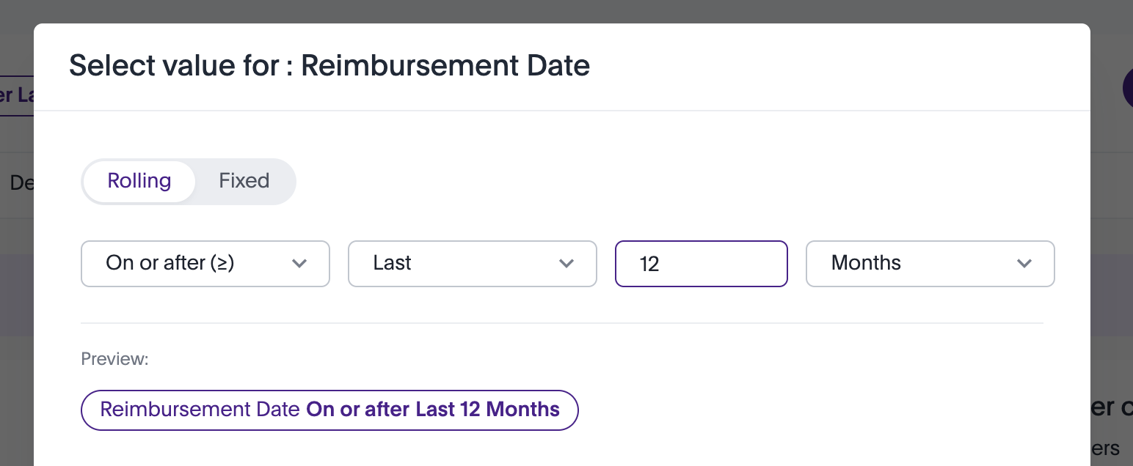This screenshot has height=466, width=1133.
Task: Click the chevron arrow beside "Last"
Action: (x=566, y=264)
